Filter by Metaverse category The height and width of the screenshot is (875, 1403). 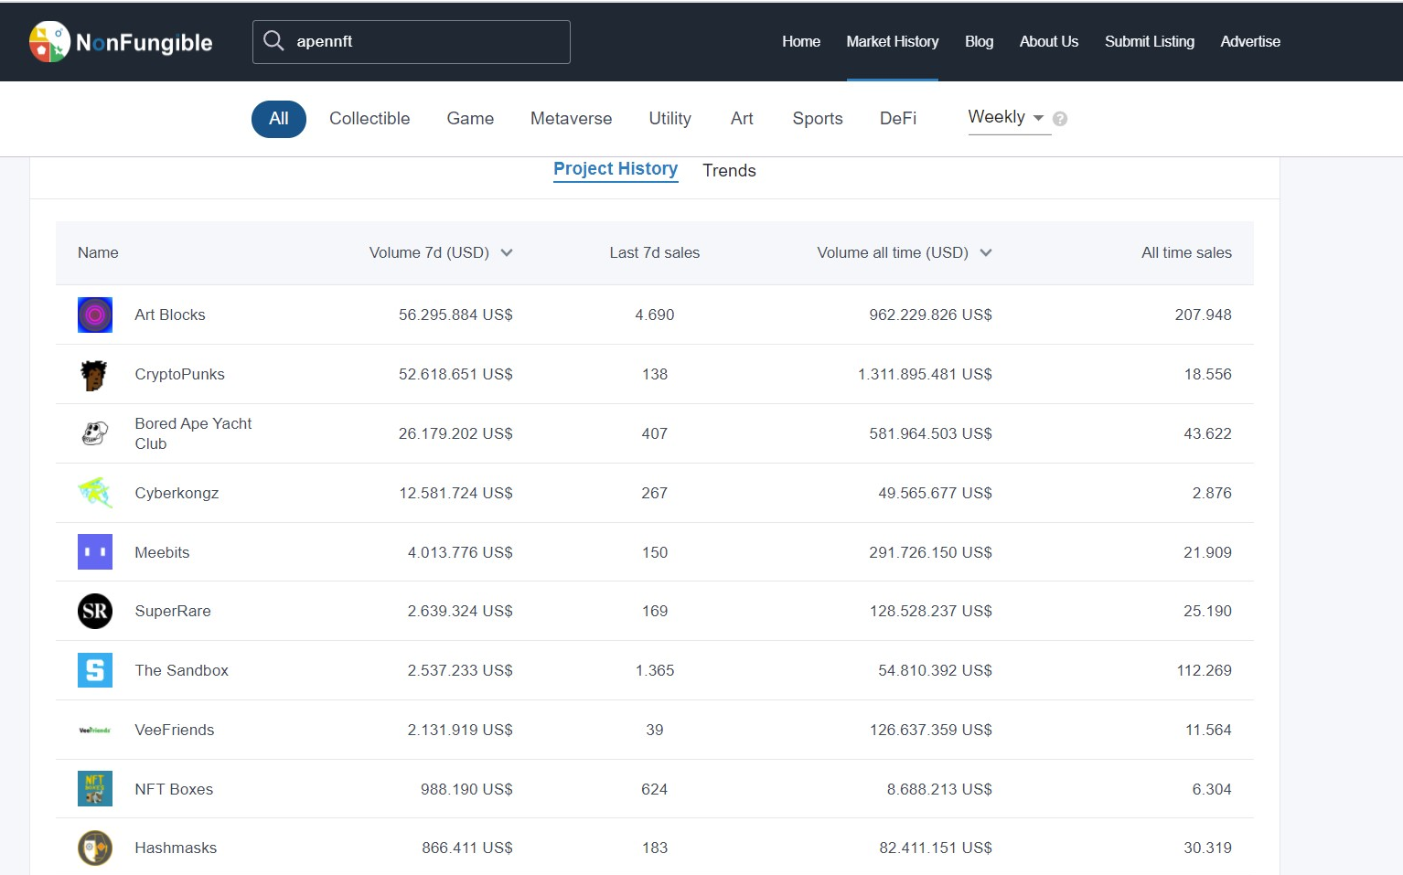click(571, 119)
